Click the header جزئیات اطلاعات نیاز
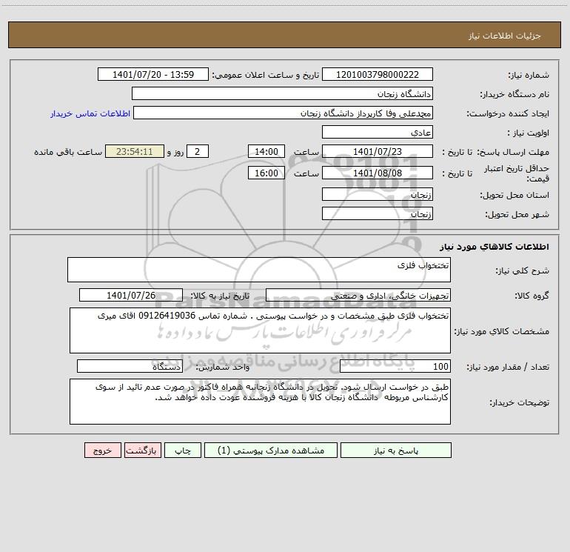Viewport: 570px width, 552px height. click(505, 36)
